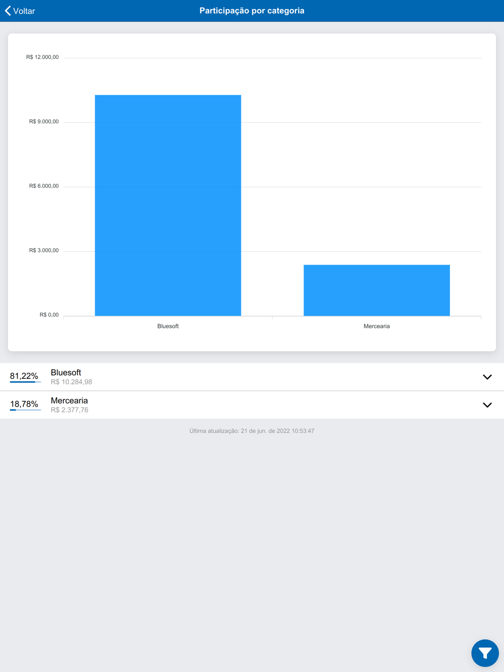Click the 18,78% percentage progress bar

[x=25, y=410]
